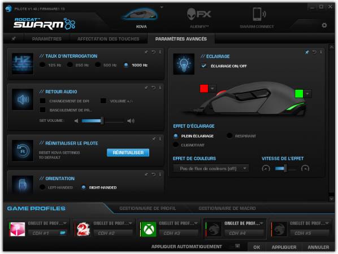Open the Effet de couleurs dropdown
338x254 pixels.
click(x=211, y=168)
